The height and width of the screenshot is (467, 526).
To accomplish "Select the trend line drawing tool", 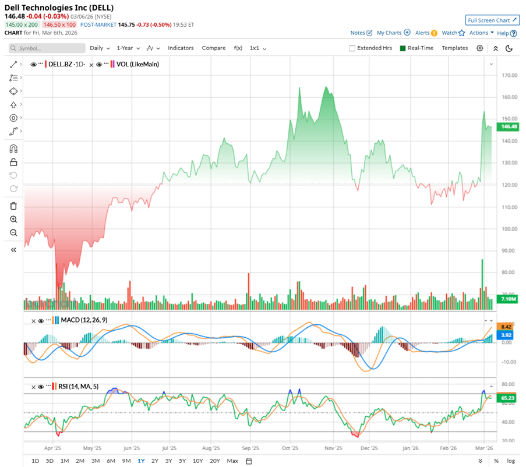I will coord(13,65).
